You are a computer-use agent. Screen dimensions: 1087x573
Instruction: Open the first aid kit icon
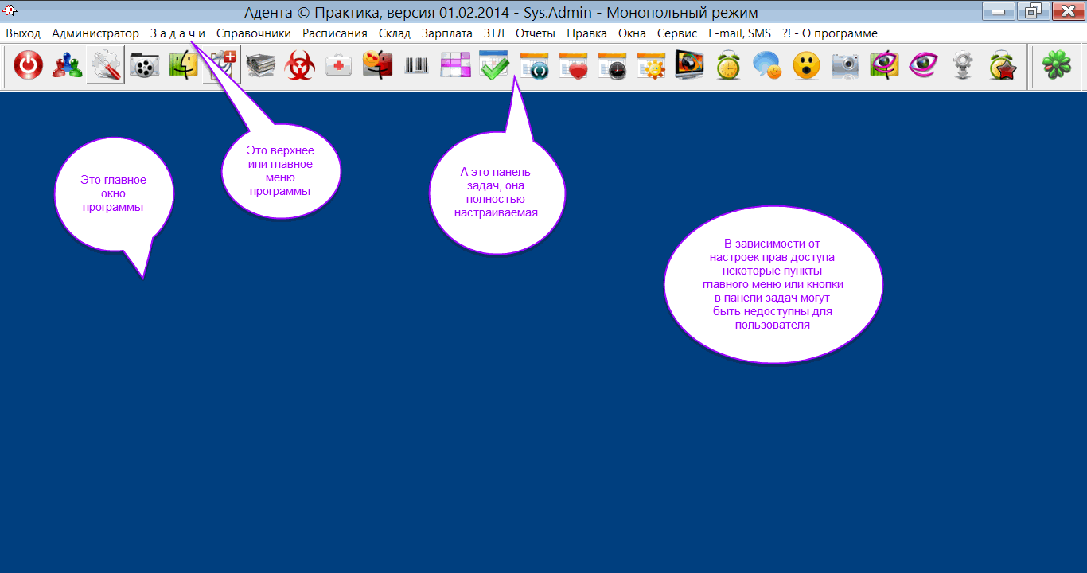339,66
